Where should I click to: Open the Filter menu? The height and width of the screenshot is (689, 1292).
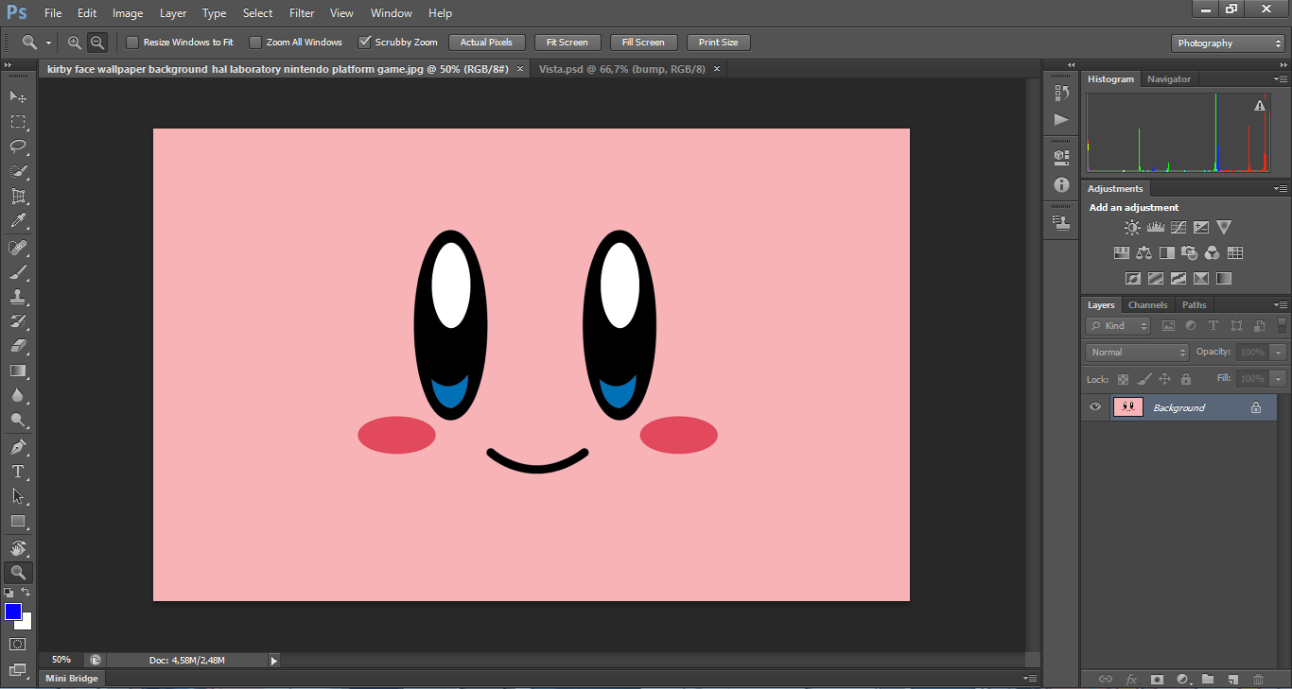click(x=302, y=13)
